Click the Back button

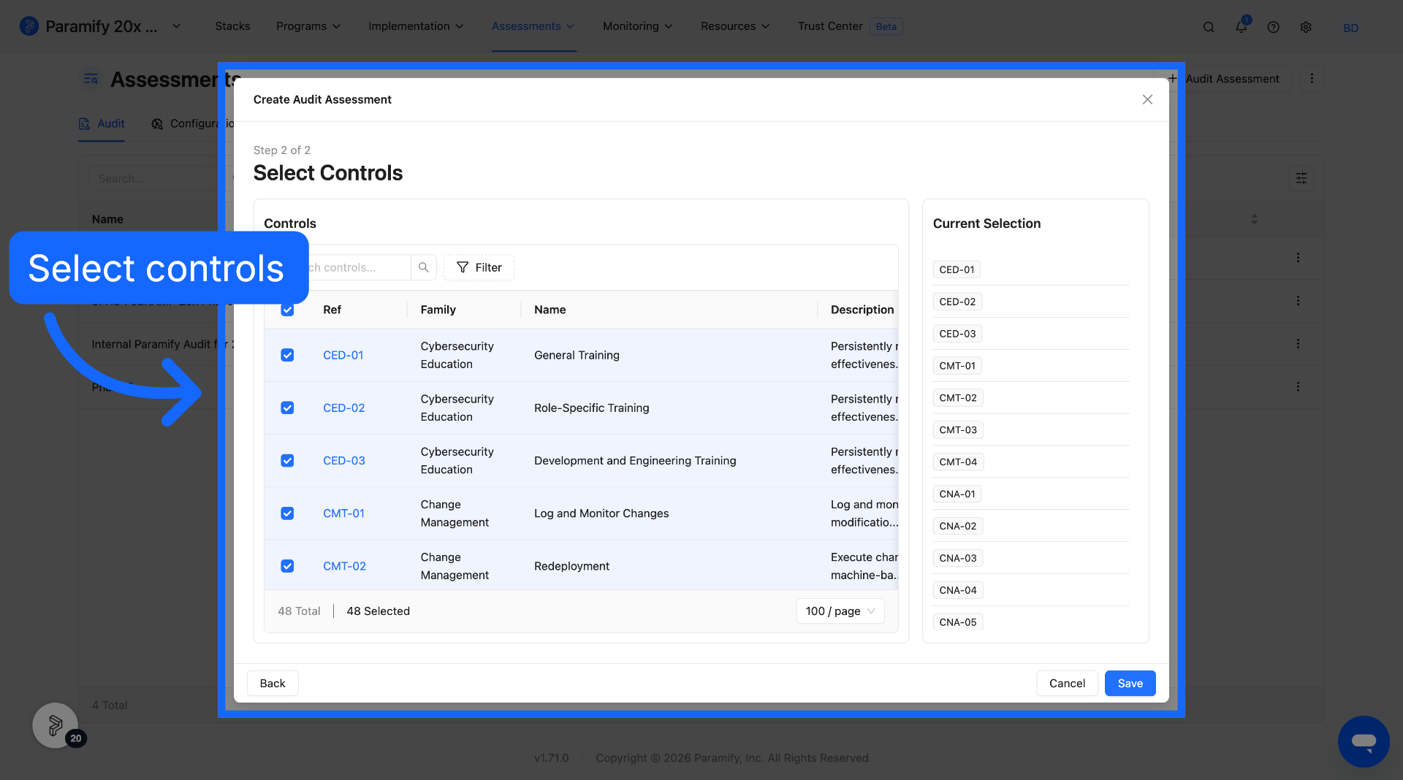tap(273, 684)
